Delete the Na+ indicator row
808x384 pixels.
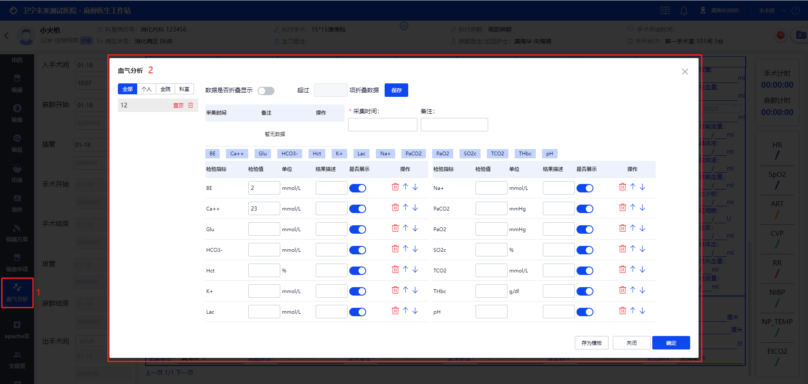622,187
